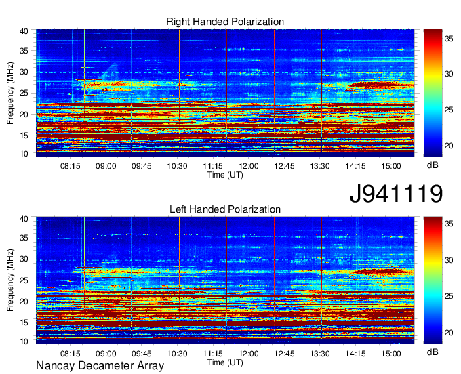Click the 10 MHz tick on the bottom plot's frequency axis
This screenshot has width=461, height=374.
[24, 341]
